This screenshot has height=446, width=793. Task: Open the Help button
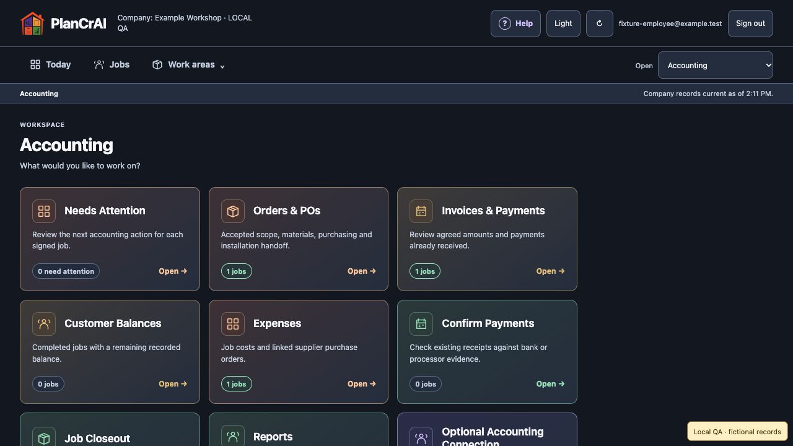pos(515,24)
